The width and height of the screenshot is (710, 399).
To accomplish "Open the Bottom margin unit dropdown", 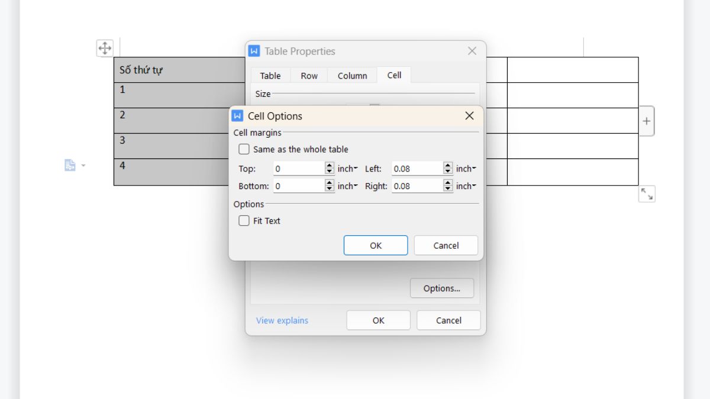I will 347,186.
